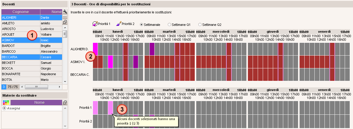Click the copy icon below ABC in Docenti list
This screenshot has width=353, height=129.
click(x=65, y=22)
